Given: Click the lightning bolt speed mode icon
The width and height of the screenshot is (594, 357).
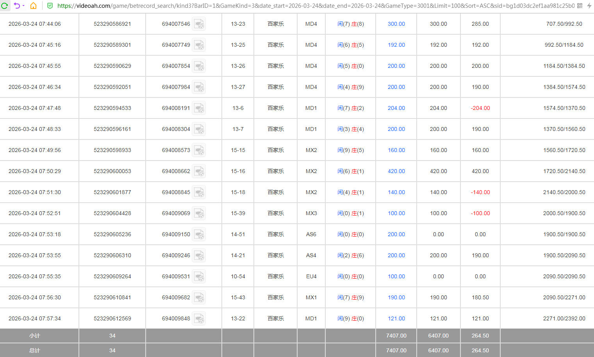Looking at the screenshot, I should pyautogui.click(x=589, y=6).
